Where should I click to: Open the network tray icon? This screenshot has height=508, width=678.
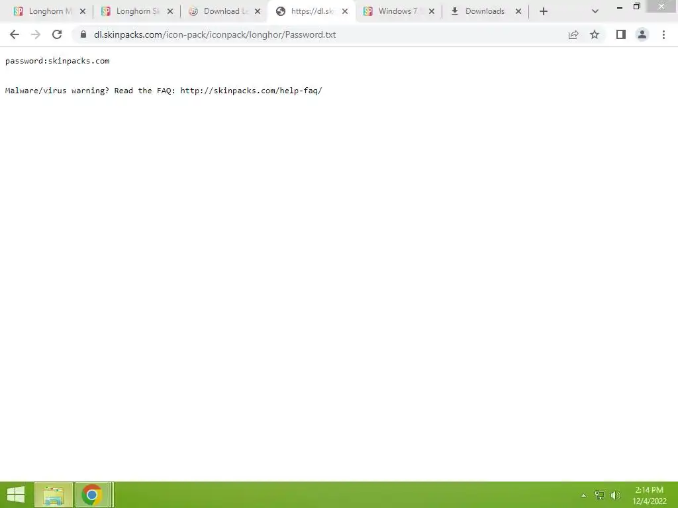[x=600, y=495]
